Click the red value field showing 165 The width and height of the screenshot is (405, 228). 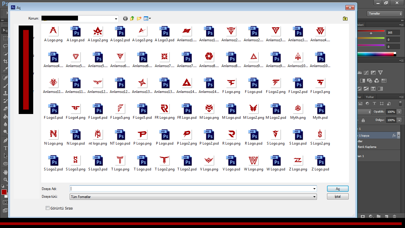point(393,33)
